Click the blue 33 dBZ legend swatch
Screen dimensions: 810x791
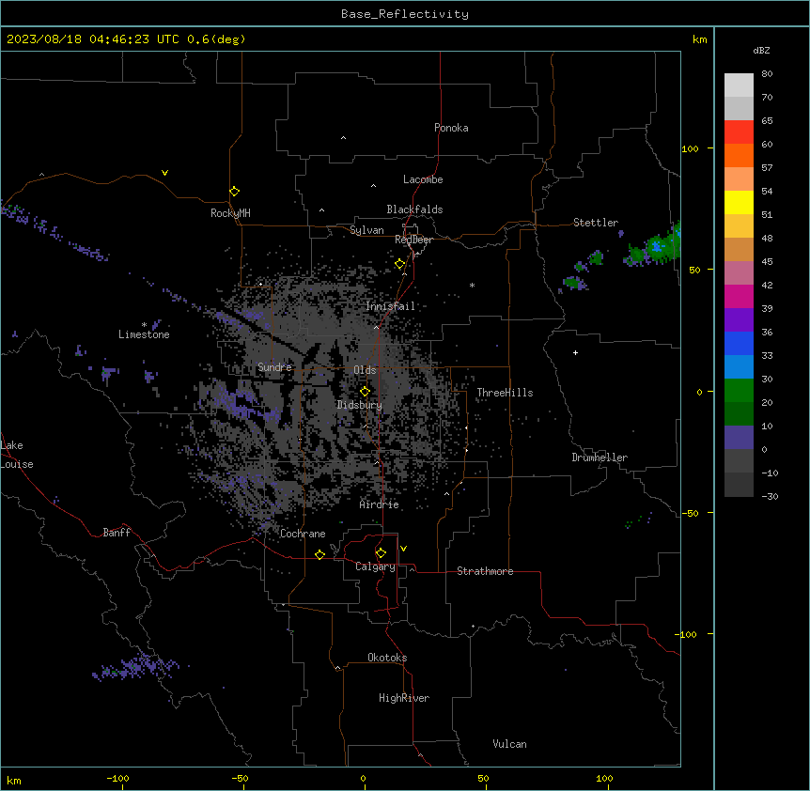(x=739, y=343)
